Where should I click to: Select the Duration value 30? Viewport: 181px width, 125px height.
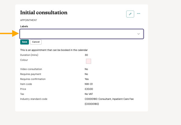point(86,55)
